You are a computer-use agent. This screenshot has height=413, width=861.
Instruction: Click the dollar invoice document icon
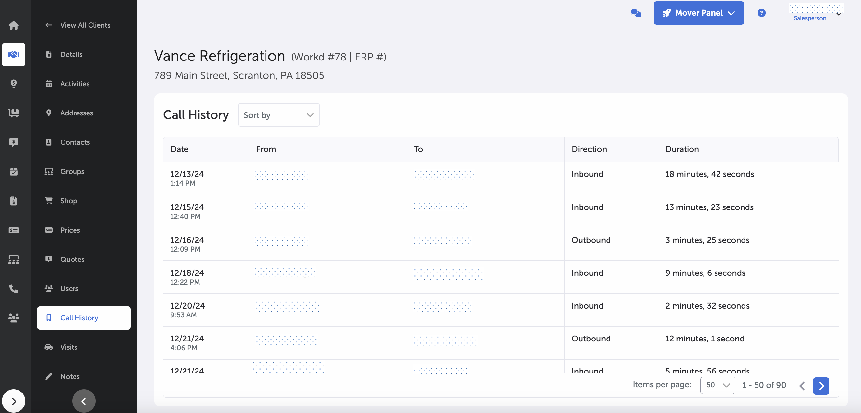[13, 201]
